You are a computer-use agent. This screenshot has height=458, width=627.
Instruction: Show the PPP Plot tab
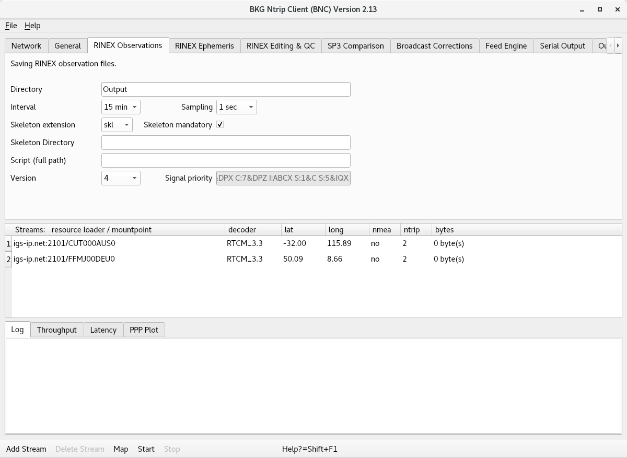click(x=144, y=330)
